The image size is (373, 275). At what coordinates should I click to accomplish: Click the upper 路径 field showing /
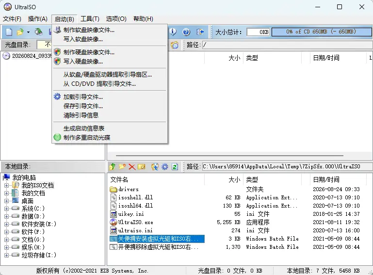(287, 45)
